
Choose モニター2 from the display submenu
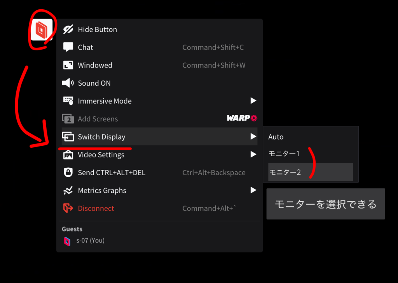pos(285,172)
